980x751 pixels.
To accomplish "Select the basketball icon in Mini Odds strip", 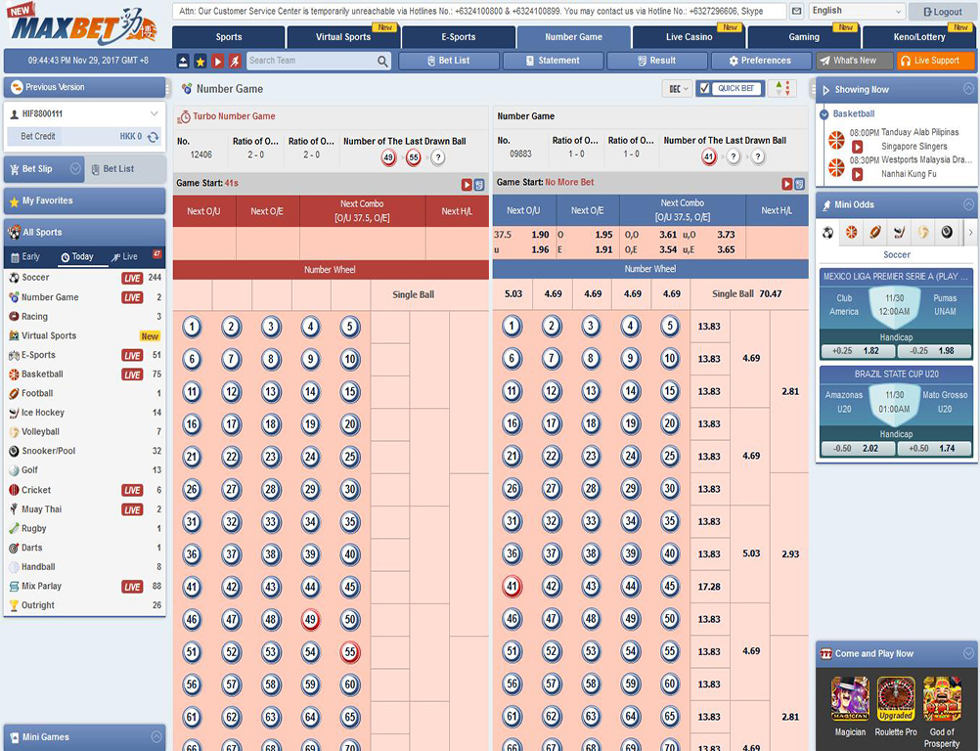I will [851, 232].
